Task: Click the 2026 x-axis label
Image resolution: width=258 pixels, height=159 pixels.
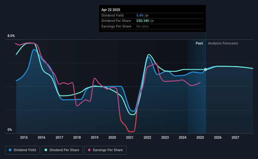Action: (x=218, y=137)
